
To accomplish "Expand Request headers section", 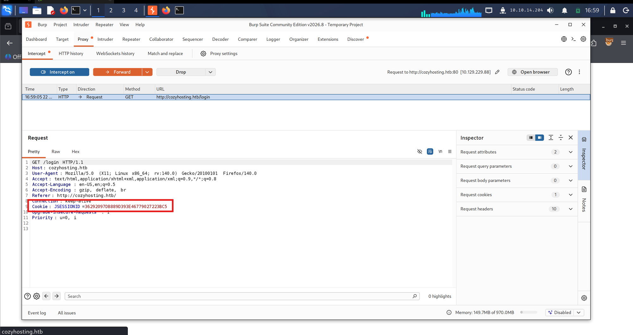I will 517,209.
